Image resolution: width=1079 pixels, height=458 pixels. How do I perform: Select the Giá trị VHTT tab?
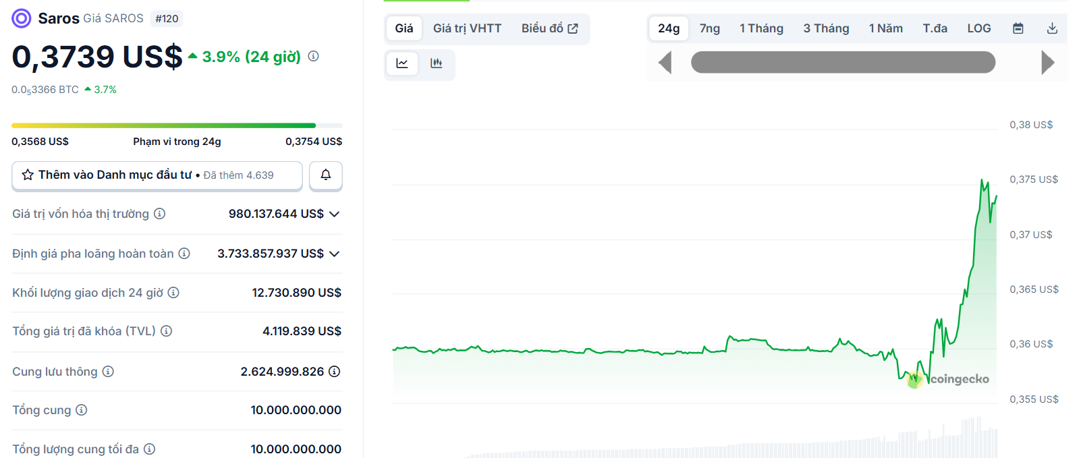467,28
